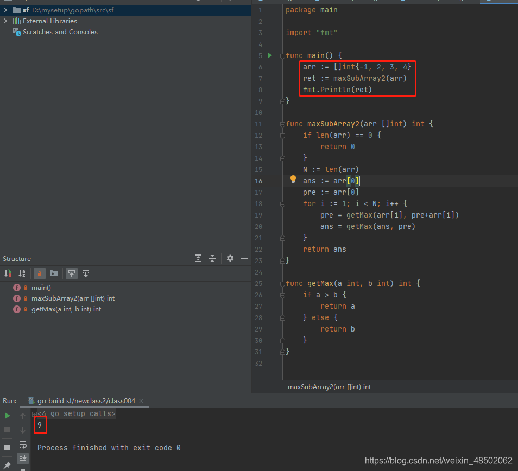Collapse for loop fold marker at line 18
The height and width of the screenshot is (471, 518).
coord(282,205)
